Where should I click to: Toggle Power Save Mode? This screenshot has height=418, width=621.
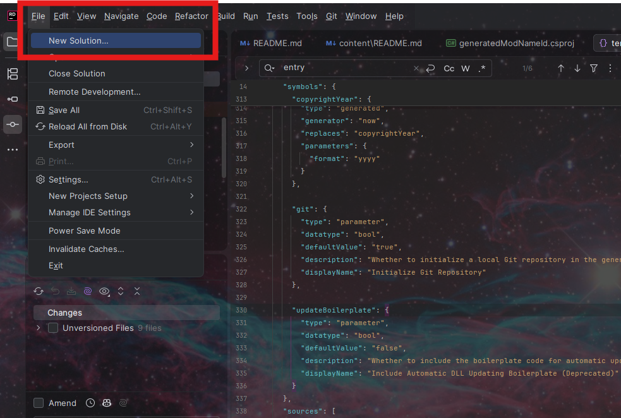point(116,230)
